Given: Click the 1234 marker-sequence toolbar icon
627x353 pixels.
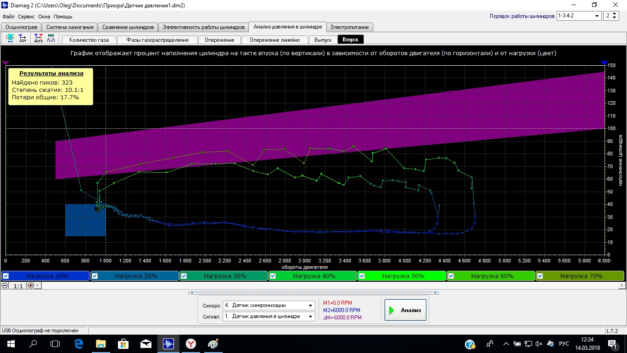Looking at the screenshot, I should (22, 39).
